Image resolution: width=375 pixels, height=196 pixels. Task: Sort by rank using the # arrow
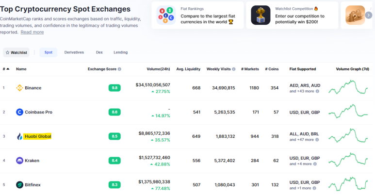pyautogui.click(x=8, y=69)
